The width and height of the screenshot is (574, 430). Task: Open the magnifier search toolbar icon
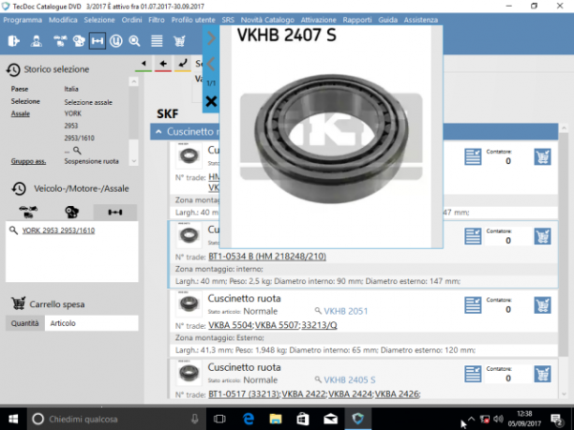click(135, 41)
